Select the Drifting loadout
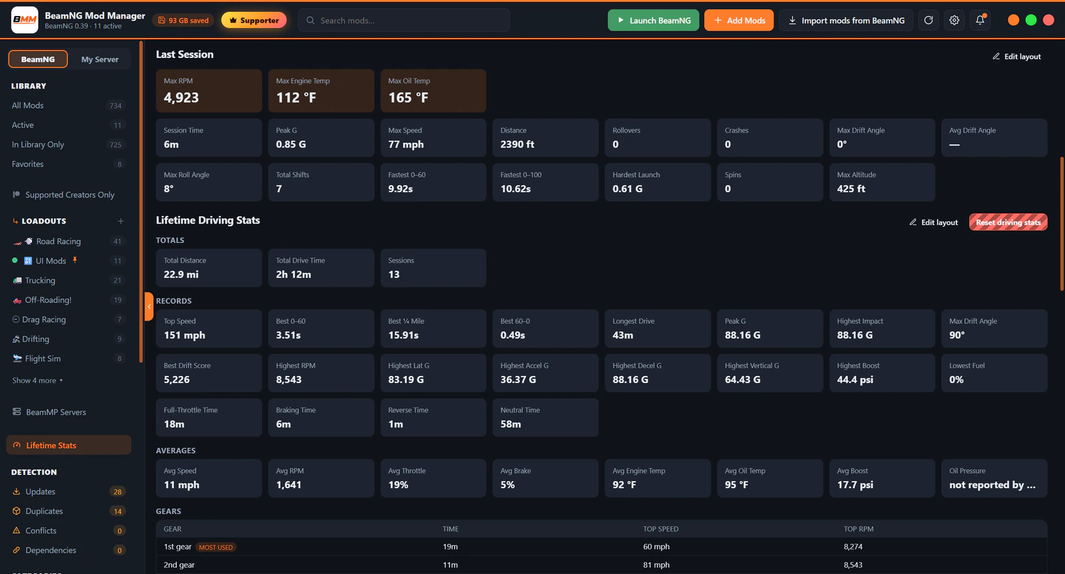The height and width of the screenshot is (574, 1065). pos(68,339)
